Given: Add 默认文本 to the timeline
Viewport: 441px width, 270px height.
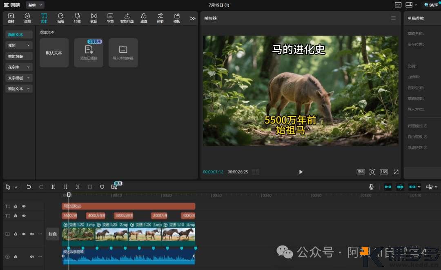Looking at the screenshot, I should pos(54,53).
